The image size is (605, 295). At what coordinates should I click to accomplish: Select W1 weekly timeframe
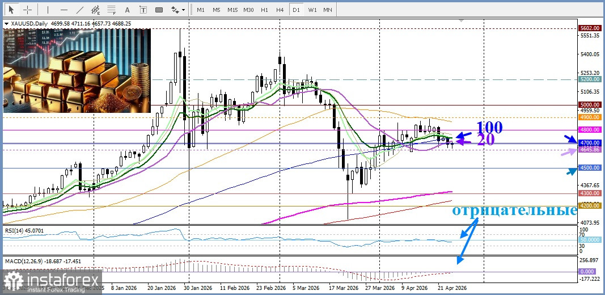click(x=312, y=10)
